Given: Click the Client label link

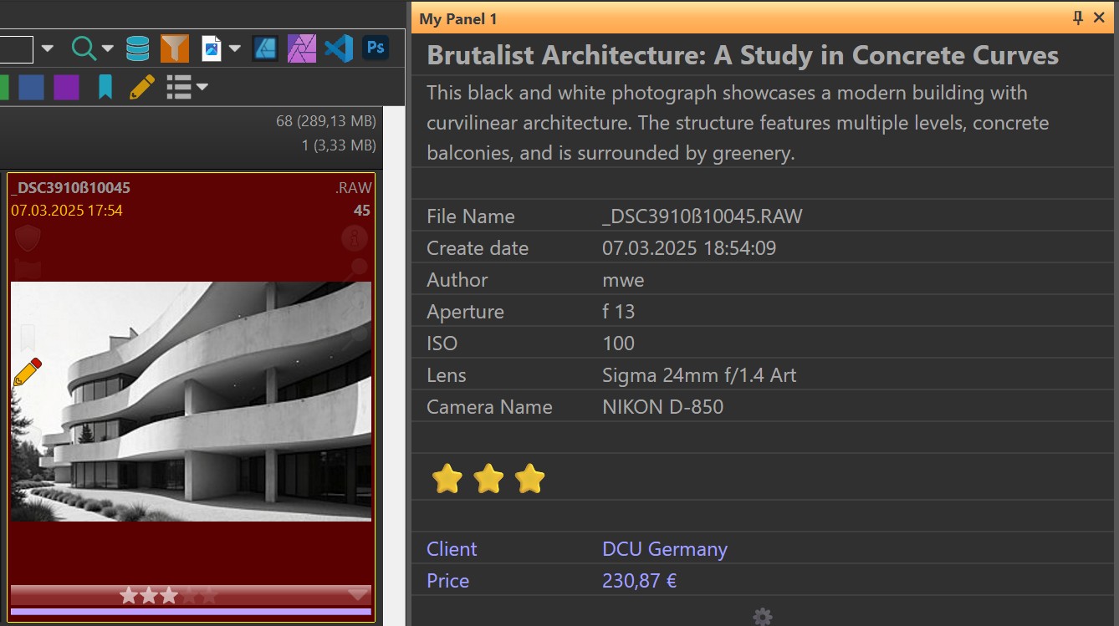Looking at the screenshot, I should (x=452, y=549).
